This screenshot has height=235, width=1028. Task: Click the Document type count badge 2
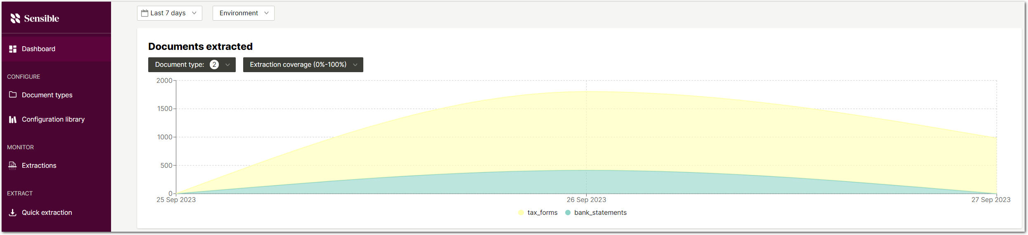point(214,65)
